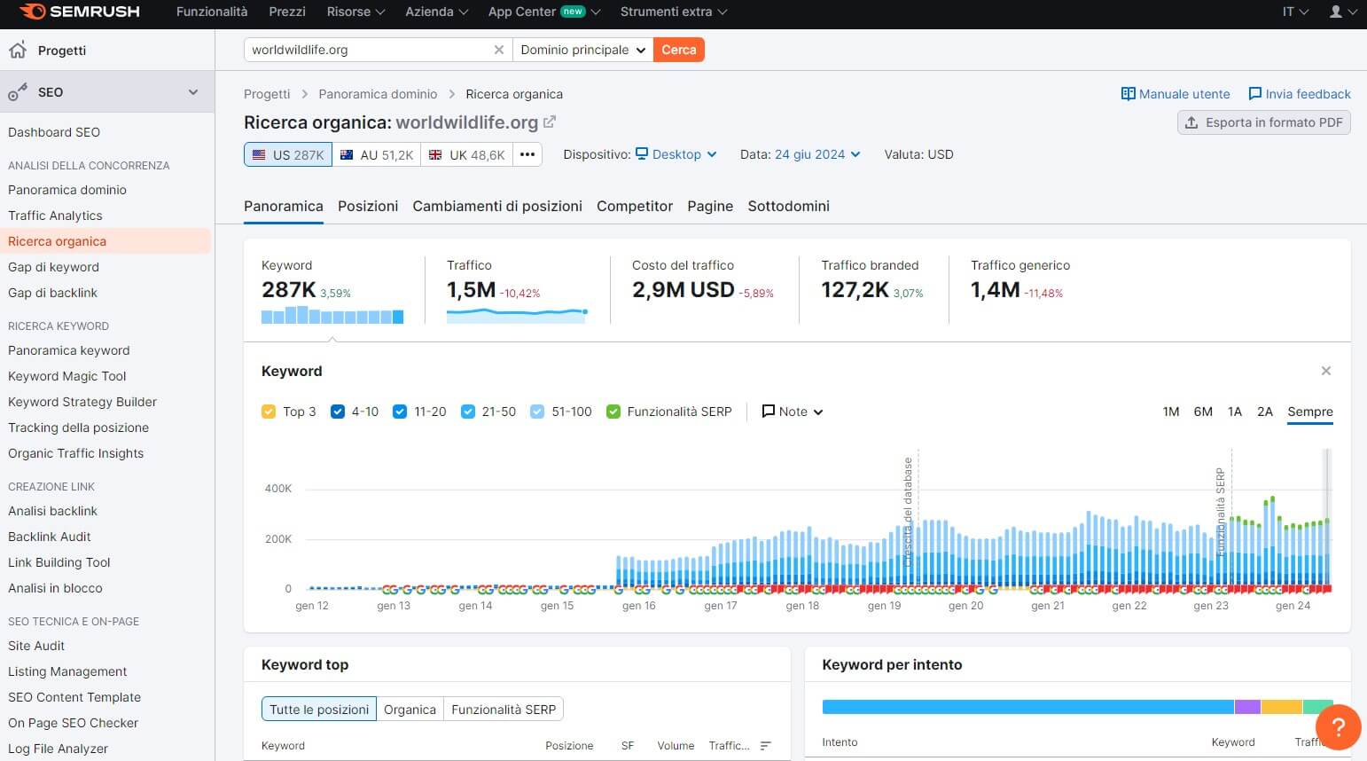1367x761 pixels.
Task: Close the Keyword chart panel
Action: [x=1326, y=371]
